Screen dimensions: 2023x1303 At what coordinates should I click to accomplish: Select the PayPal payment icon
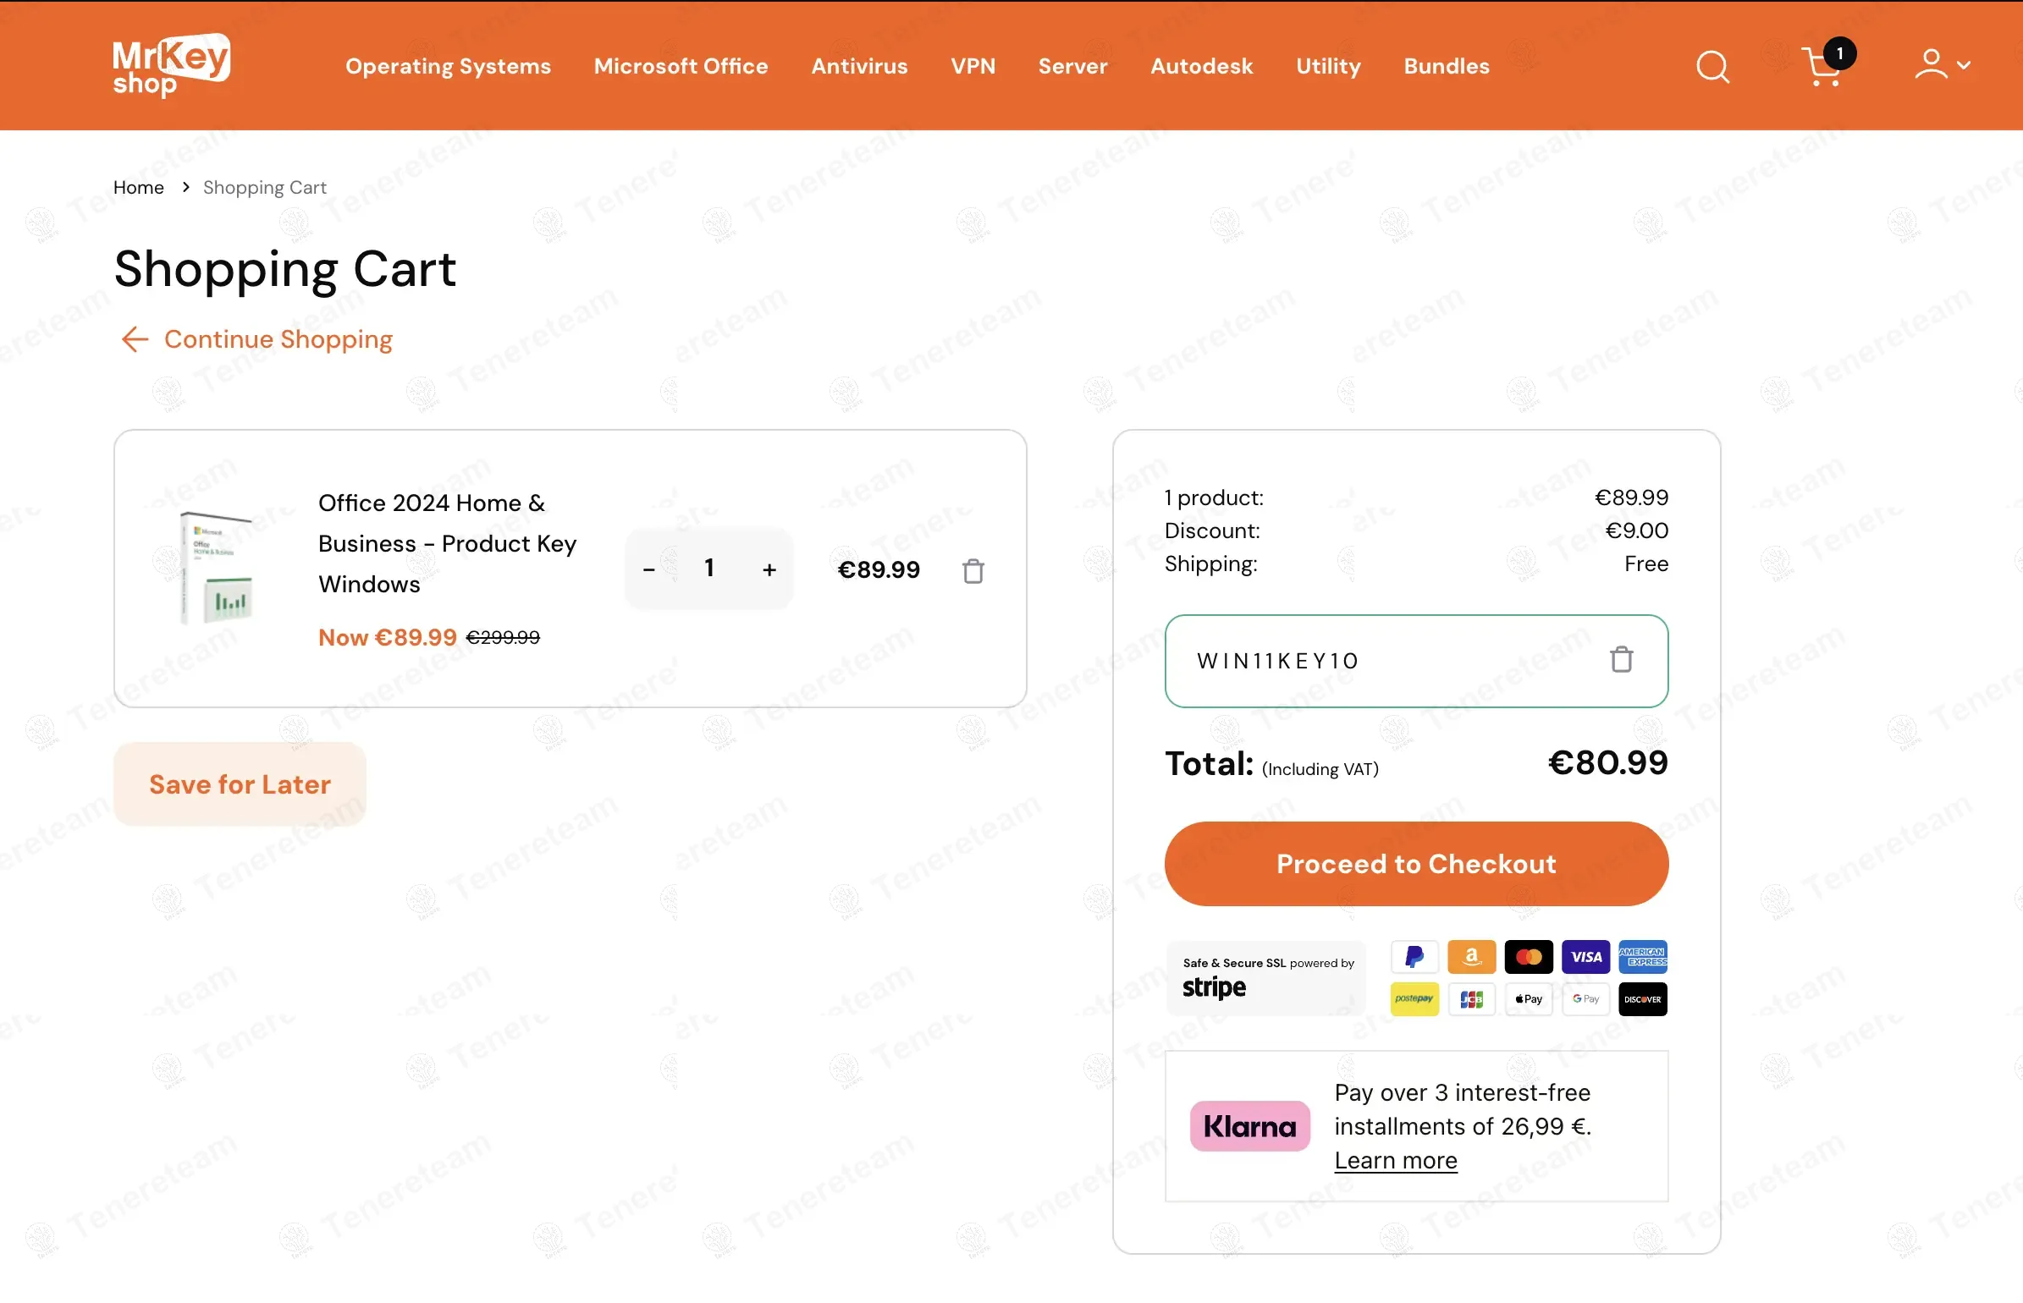click(1414, 957)
